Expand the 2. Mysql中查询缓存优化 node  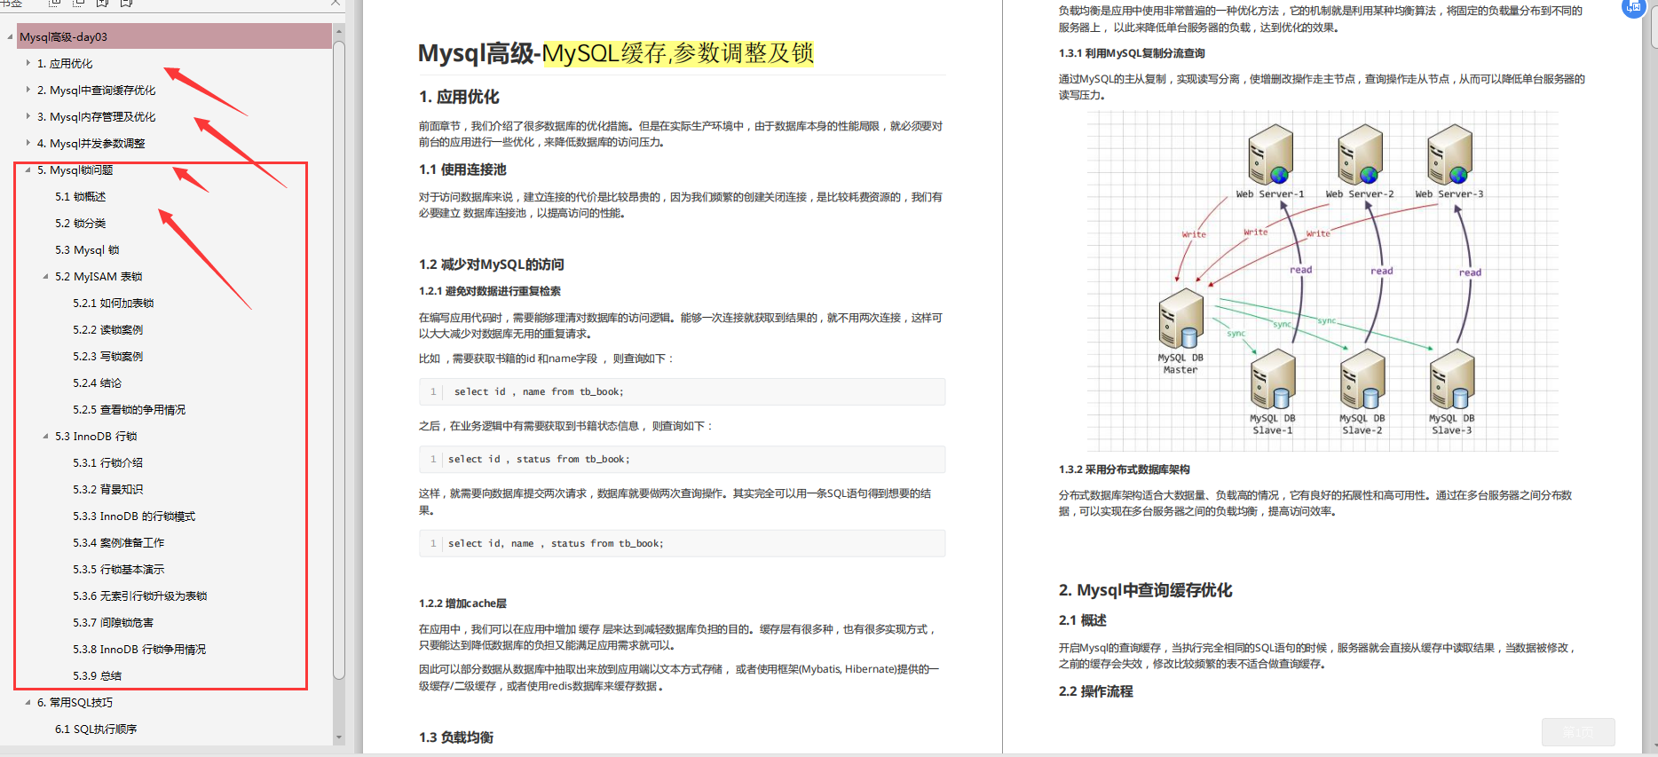pyautogui.click(x=28, y=90)
